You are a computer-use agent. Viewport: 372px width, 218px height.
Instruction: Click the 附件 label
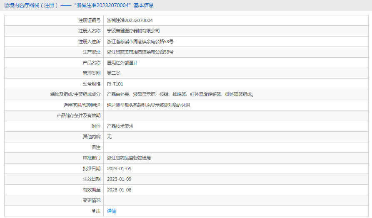[x=96, y=126]
